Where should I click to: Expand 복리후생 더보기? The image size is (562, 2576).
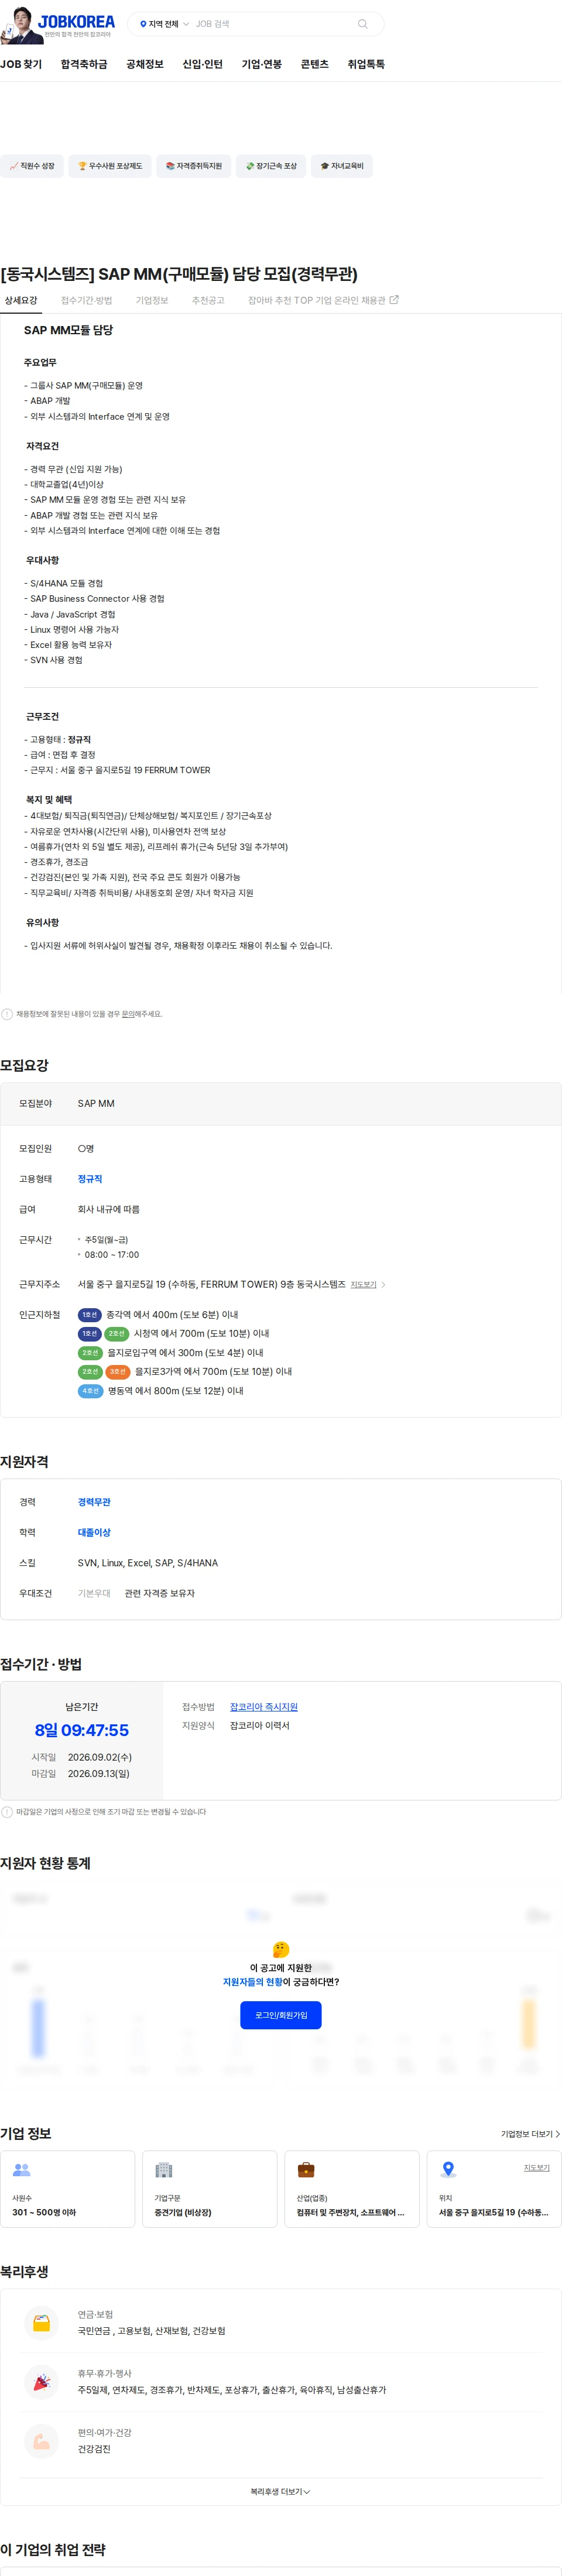[x=281, y=2491]
